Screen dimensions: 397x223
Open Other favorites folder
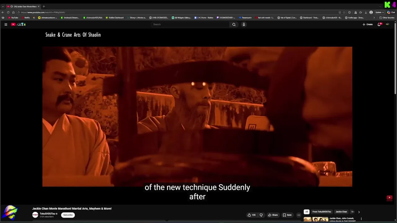387,18
